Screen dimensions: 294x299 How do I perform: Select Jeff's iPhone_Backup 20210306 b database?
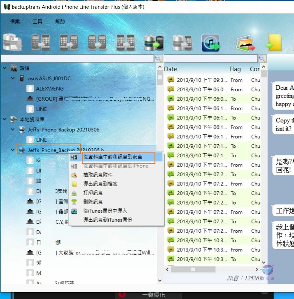pyautogui.click(x=66, y=150)
